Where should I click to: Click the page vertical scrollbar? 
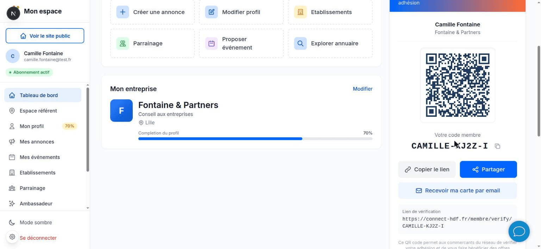538,91
